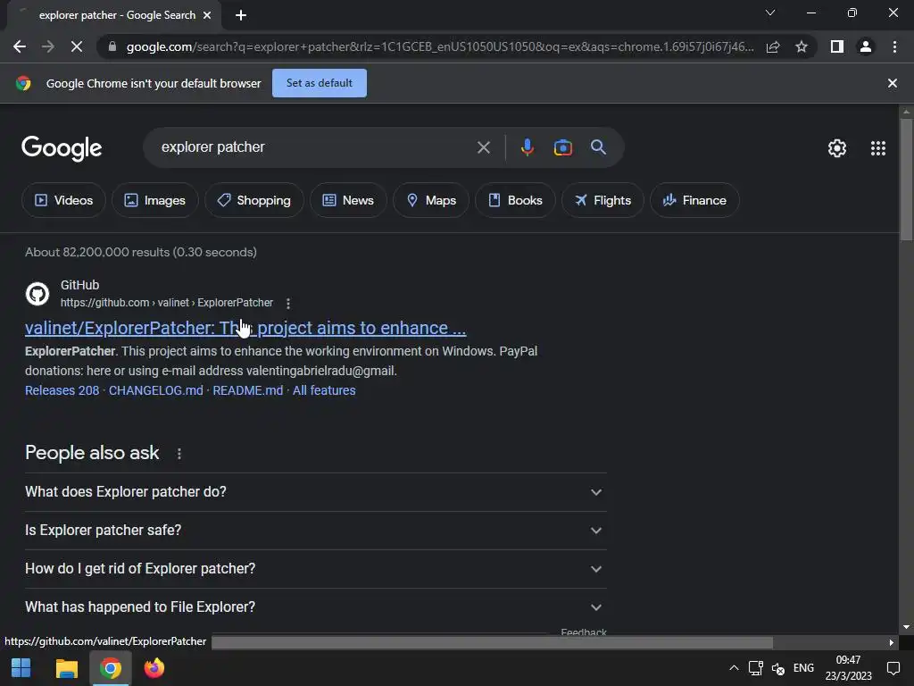Screen dimensions: 914x686
Task: Clear the search box text
Action: pos(483,147)
